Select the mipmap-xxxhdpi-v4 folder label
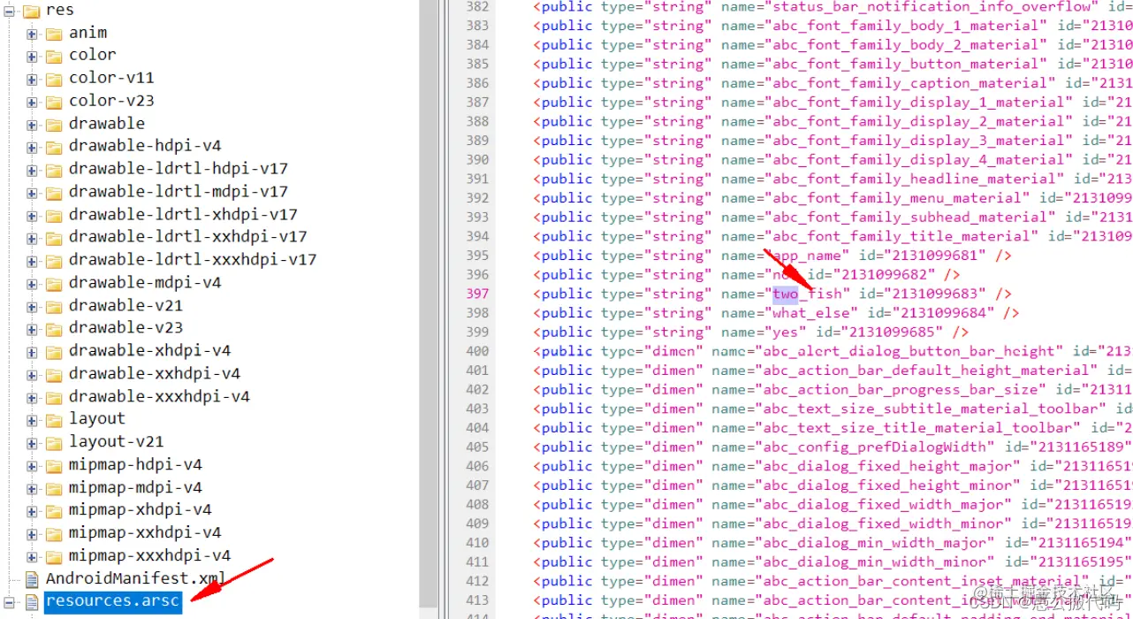Screen dimensions: 1133x619 (149, 556)
